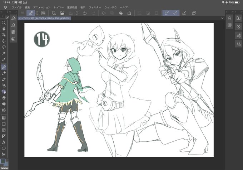Select the Zoom magnifier tool
This screenshot has height=170, width=243.
(4, 23)
